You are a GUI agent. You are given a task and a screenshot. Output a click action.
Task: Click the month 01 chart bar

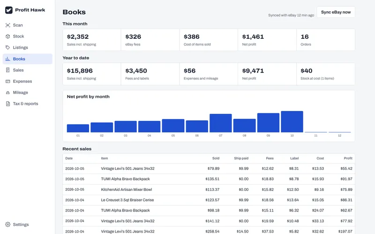78,128
